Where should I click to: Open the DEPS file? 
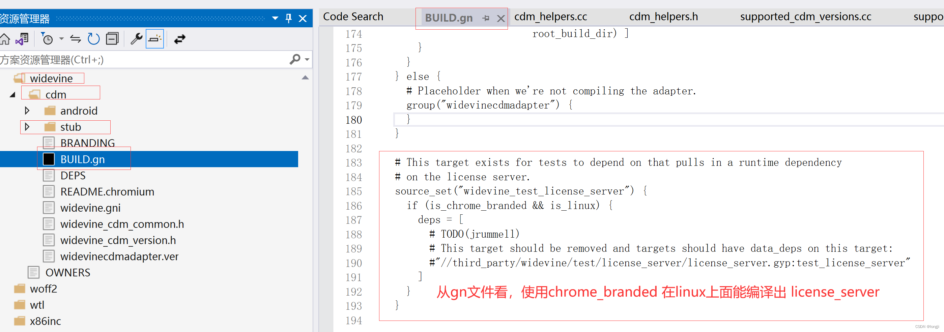73,175
